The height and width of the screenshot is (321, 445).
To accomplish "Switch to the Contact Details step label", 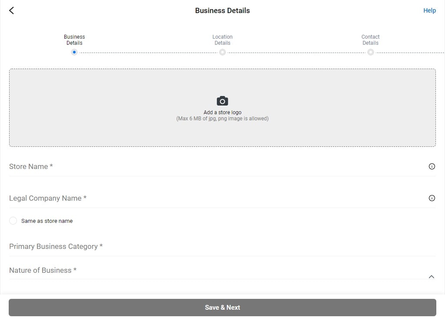I will tap(370, 40).
